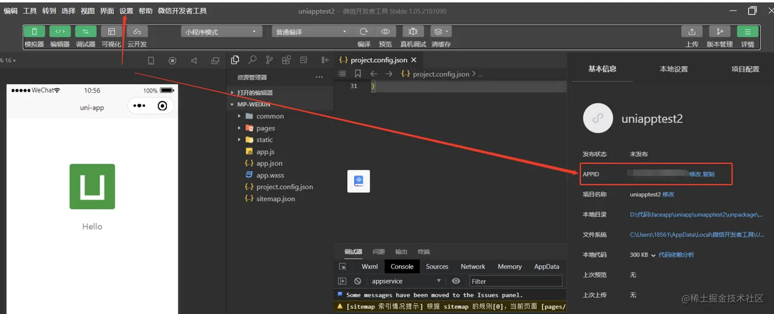Switch to the 问题 panel tab
The width and height of the screenshot is (774, 314).
[x=379, y=252]
